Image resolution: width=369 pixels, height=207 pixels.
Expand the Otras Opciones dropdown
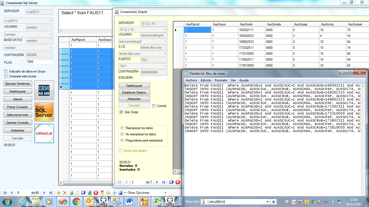[x=166, y=193]
